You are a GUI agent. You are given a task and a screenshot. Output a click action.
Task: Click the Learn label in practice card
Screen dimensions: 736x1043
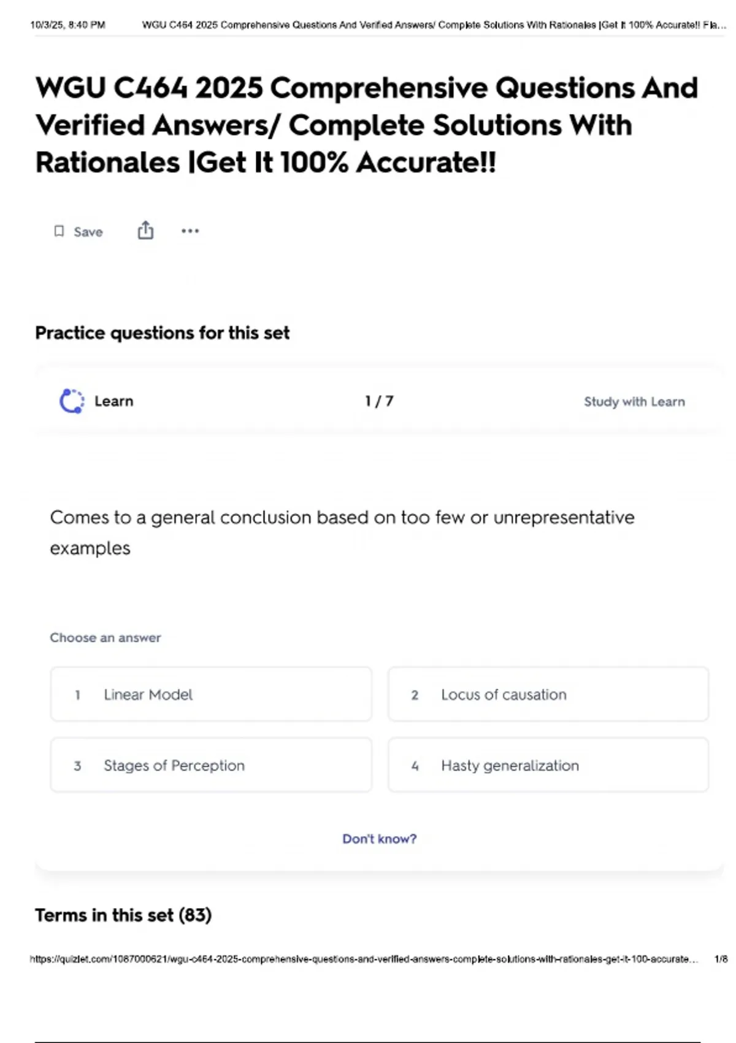click(114, 401)
